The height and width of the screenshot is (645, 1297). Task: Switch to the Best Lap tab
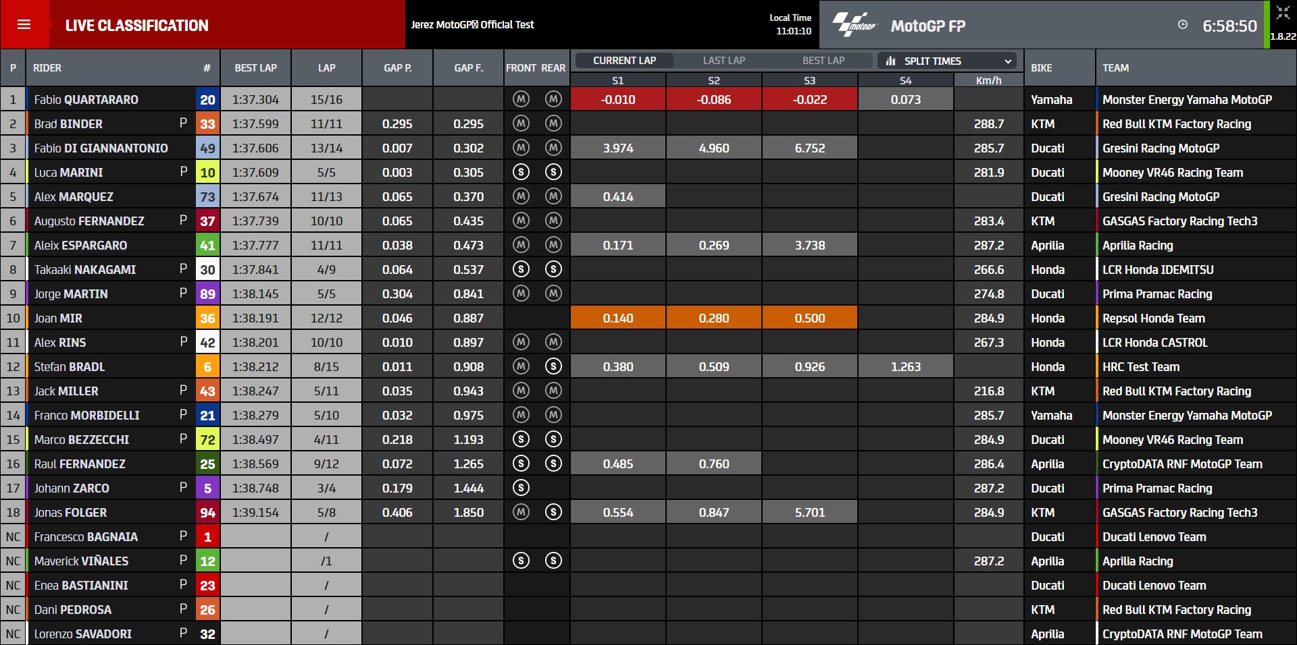tap(823, 61)
